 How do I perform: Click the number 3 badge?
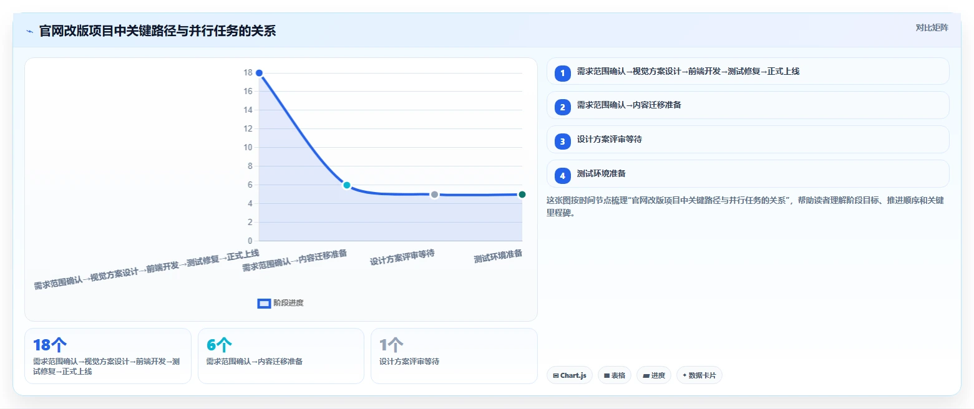tap(562, 142)
